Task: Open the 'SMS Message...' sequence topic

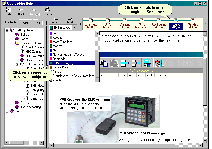Action: (142, 24)
